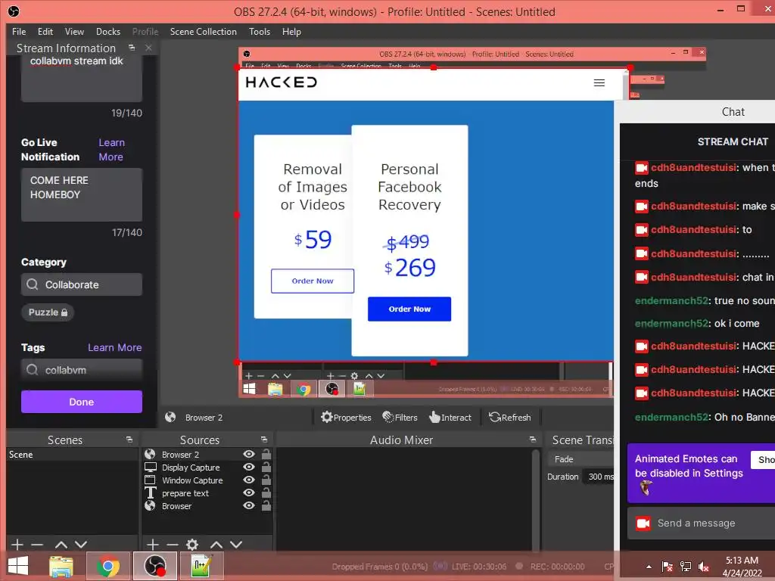775x581 pixels.
Task: Move scene up with arrow icon
Action: click(61, 545)
